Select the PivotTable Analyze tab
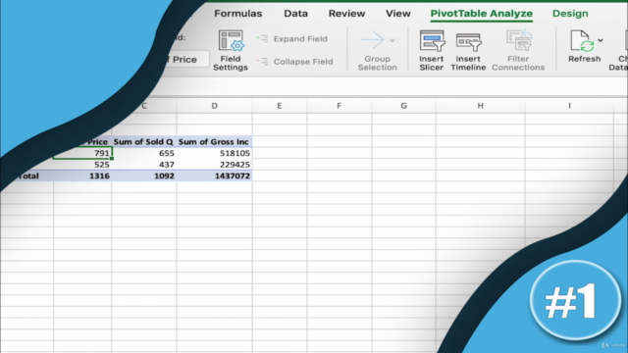 (482, 13)
